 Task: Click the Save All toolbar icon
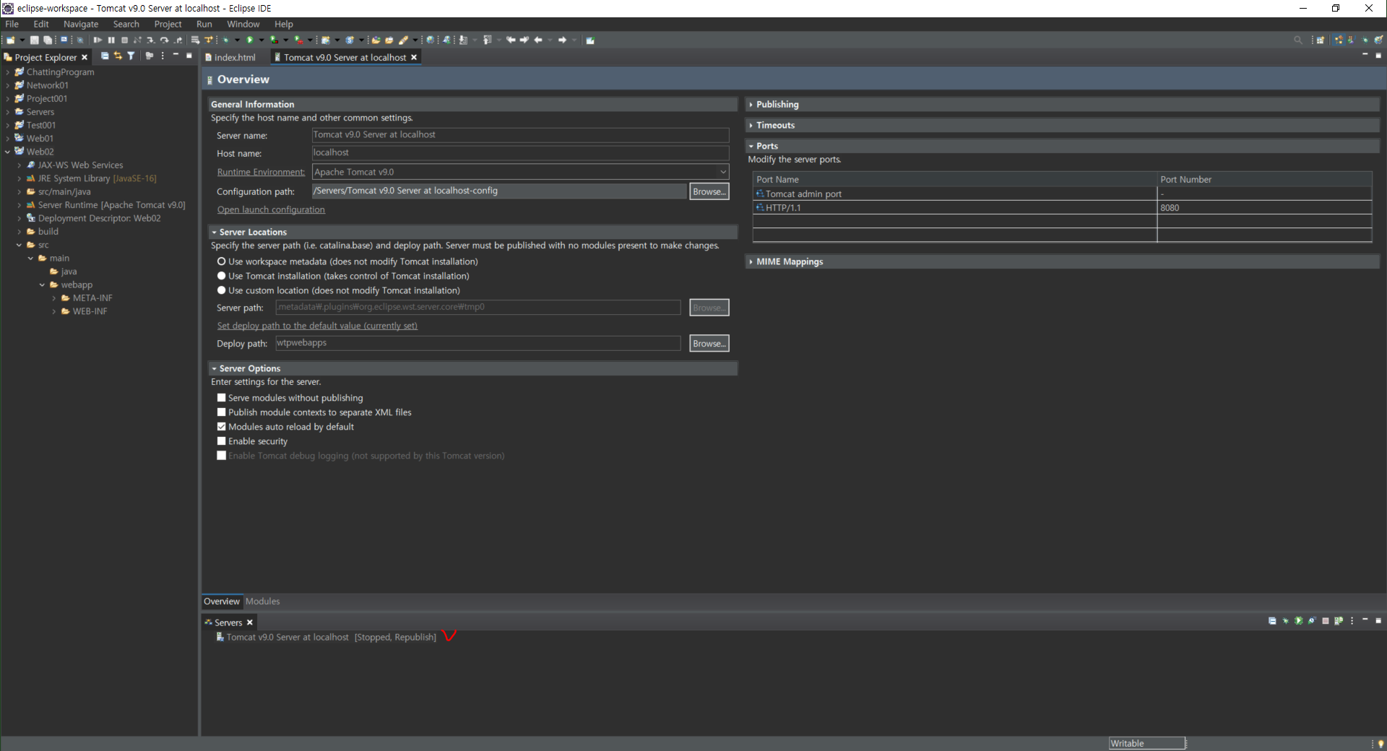click(x=48, y=40)
